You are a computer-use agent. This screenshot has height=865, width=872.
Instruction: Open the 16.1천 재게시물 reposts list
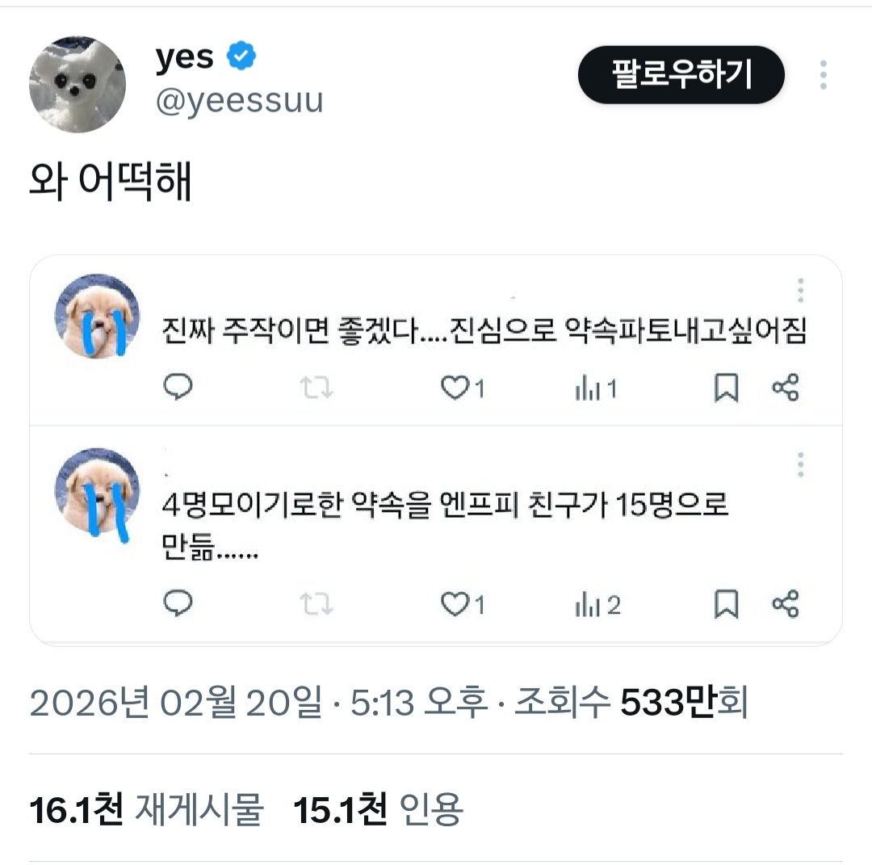146,810
